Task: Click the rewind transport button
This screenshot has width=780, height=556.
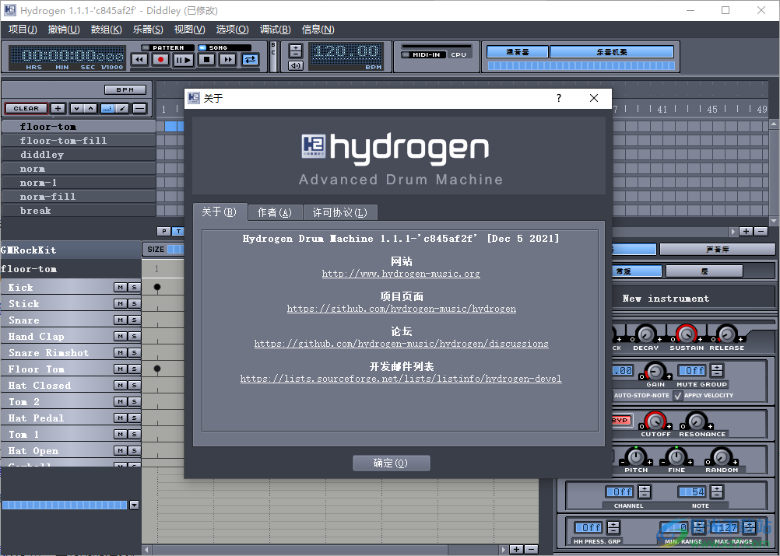Action: 139,60
